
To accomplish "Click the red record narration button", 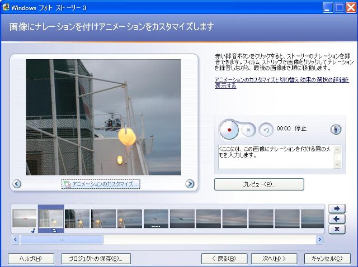I will [228, 129].
